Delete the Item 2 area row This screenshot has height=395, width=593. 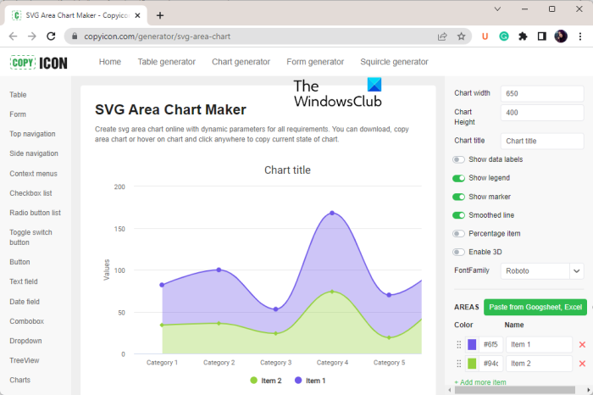pyautogui.click(x=582, y=364)
